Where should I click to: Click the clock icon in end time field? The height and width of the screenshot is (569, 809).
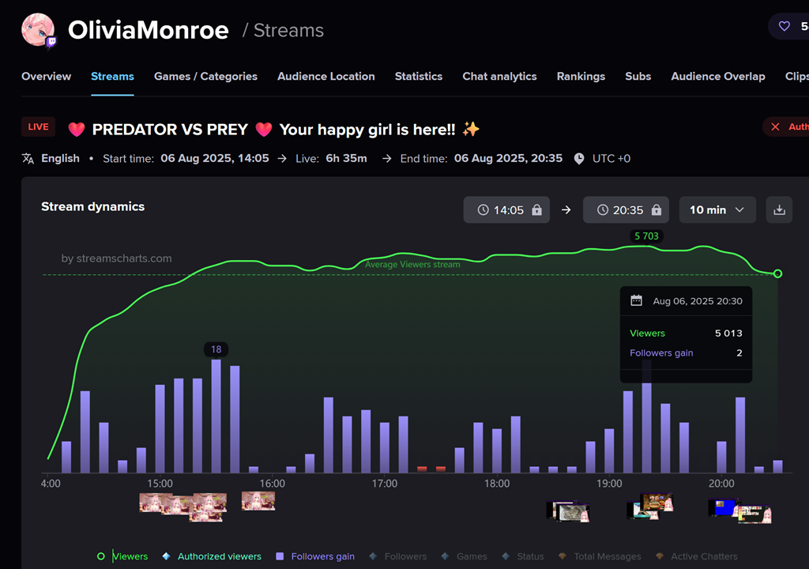coord(603,209)
